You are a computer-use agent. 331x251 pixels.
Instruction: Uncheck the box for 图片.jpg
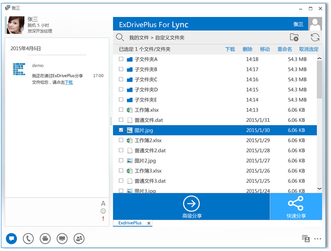pyautogui.click(x=121, y=130)
